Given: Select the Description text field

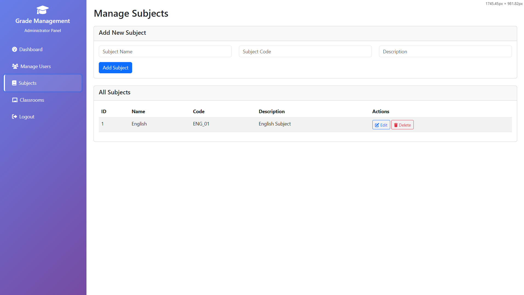Looking at the screenshot, I should coord(445,52).
